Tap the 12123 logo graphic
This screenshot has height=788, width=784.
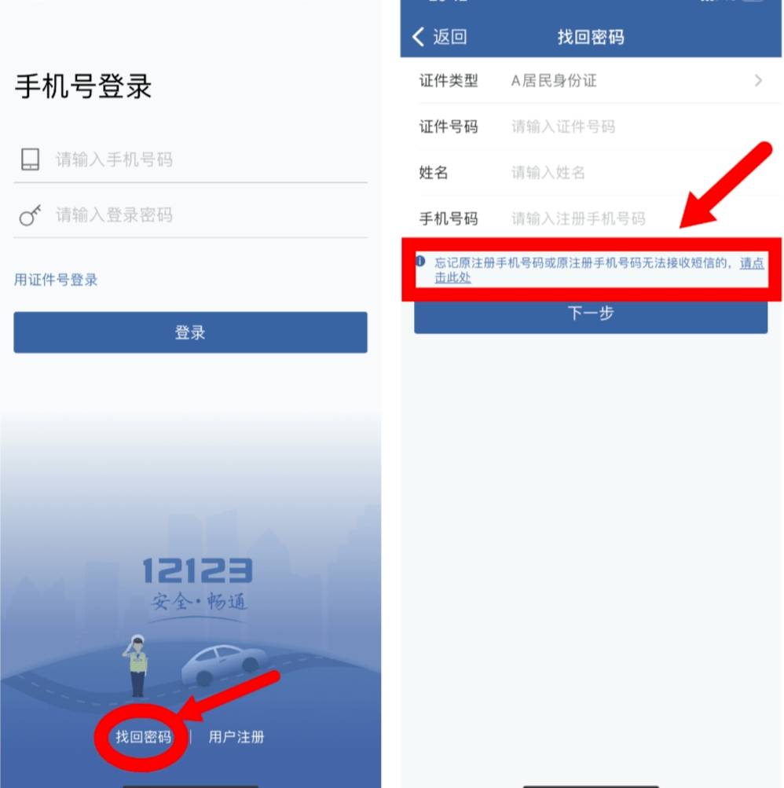[198, 583]
